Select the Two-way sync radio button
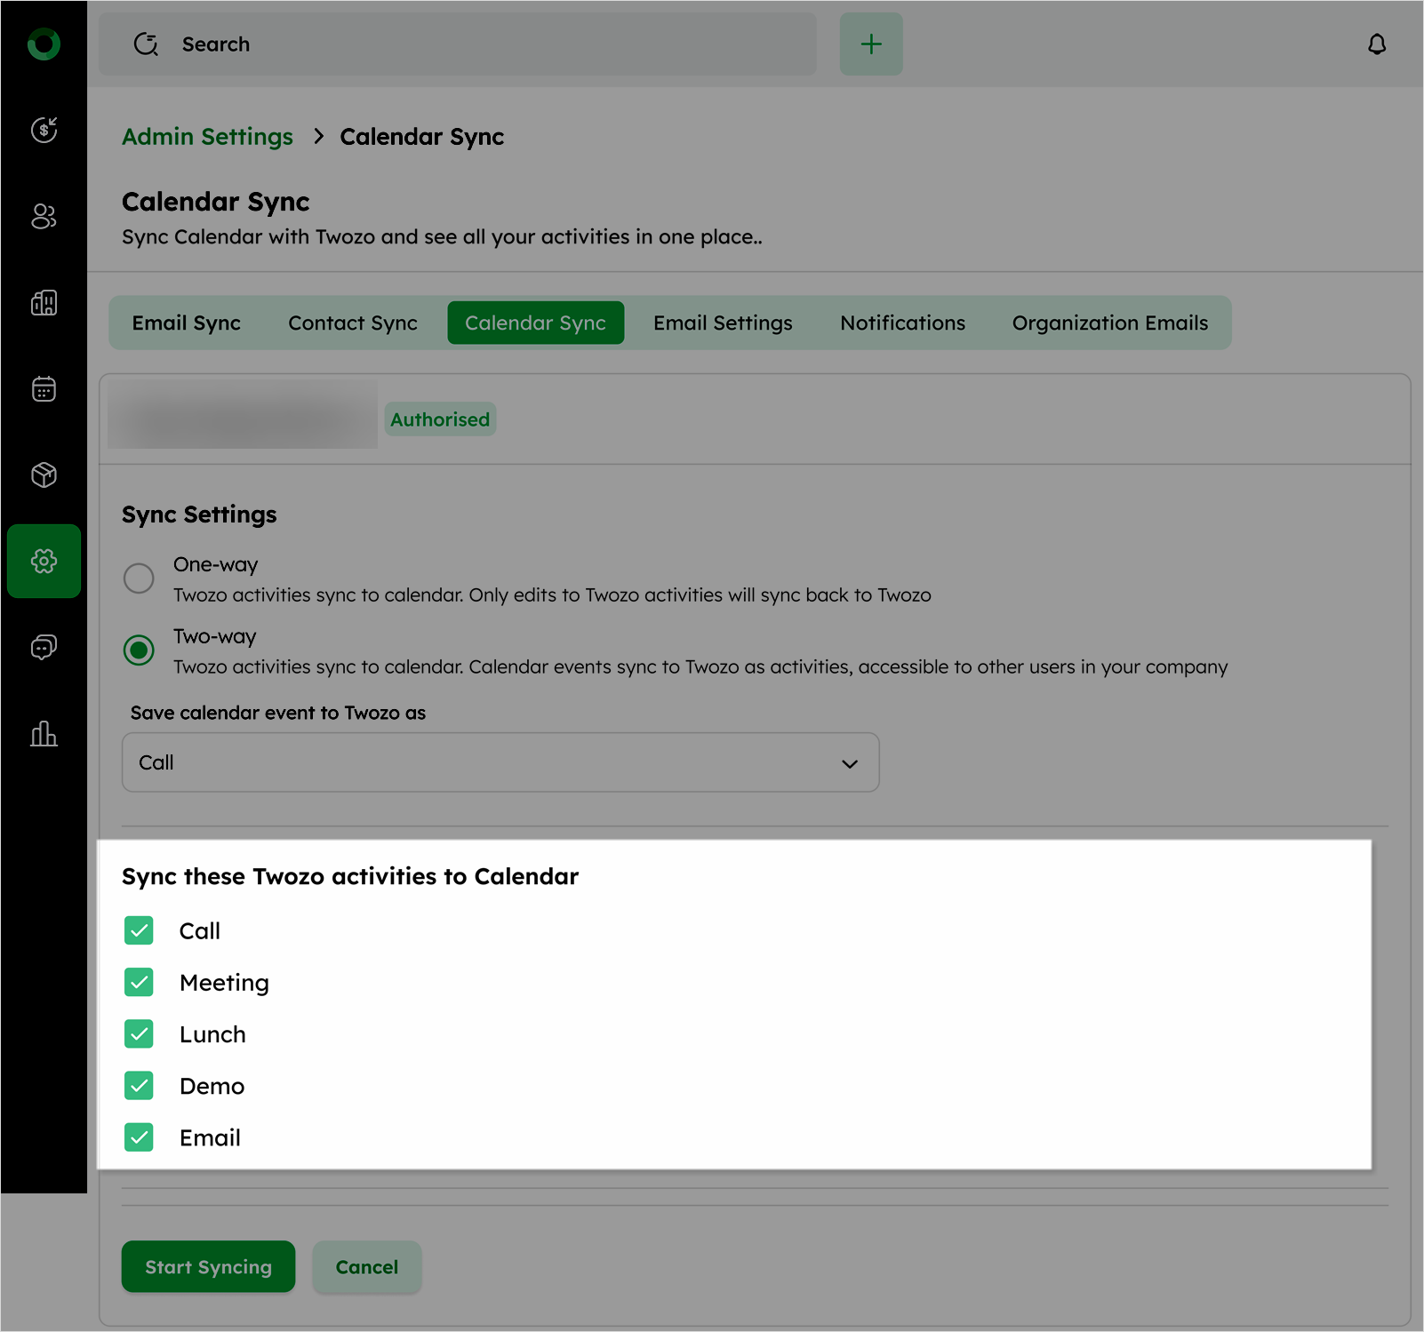 point(139,650)
